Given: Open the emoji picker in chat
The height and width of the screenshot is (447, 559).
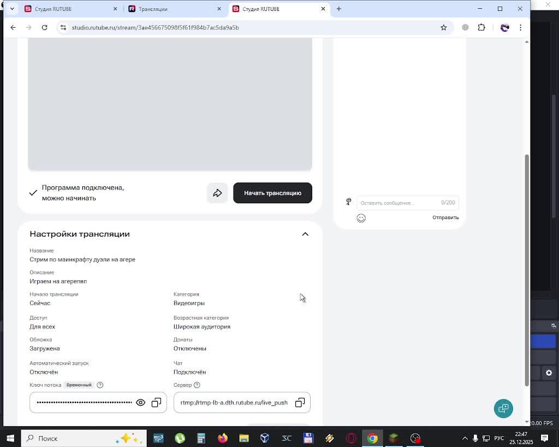Looking at the screenshot, I should (361, 218).
